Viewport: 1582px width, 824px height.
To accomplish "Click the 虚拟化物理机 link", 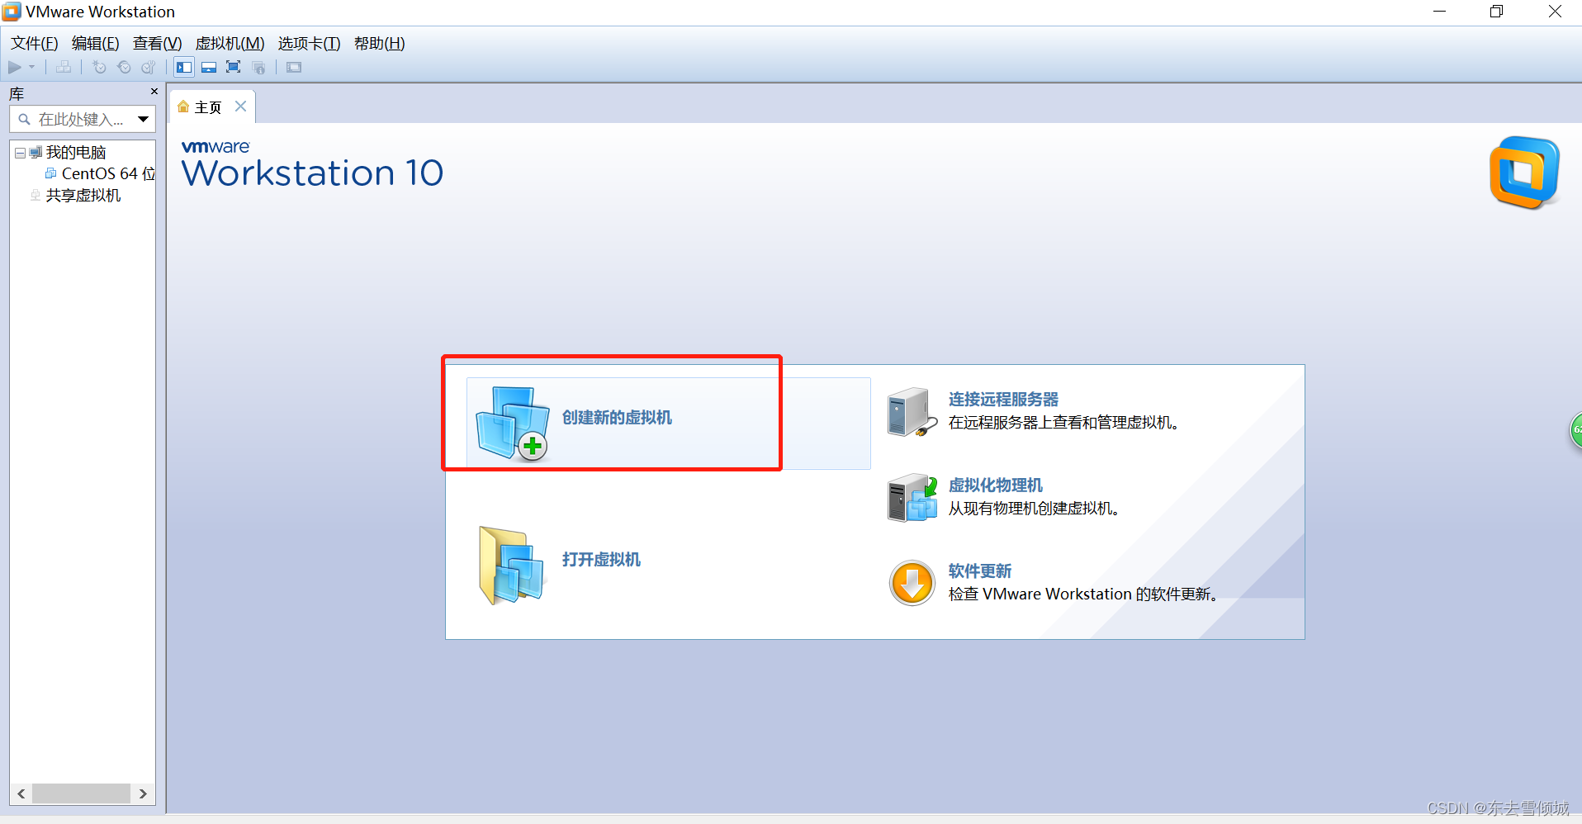I will tap(995, 485).
